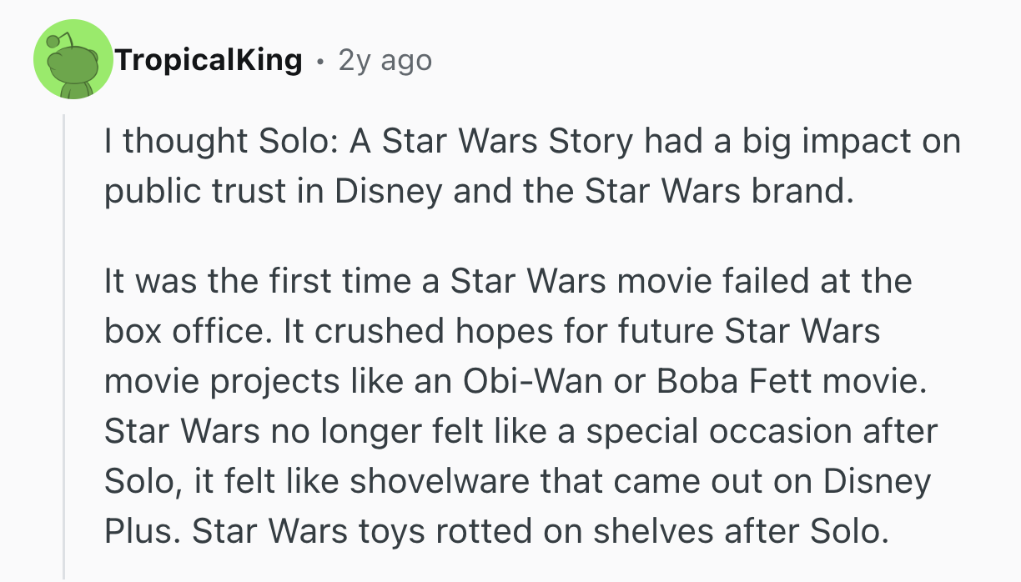Click the dot separator after TropicalKing
This screenshot has width=1021, height=582.
pyautogui.click(x=320, y=60)
